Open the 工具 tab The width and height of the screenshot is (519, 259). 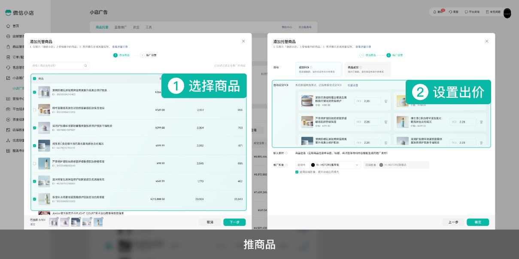(x=149, y=27)
